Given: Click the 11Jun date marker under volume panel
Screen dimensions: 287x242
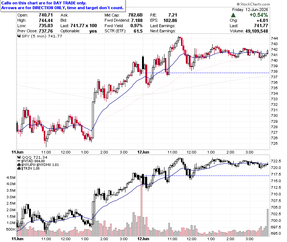Looking at the screenshot, I should click(17, 239).
